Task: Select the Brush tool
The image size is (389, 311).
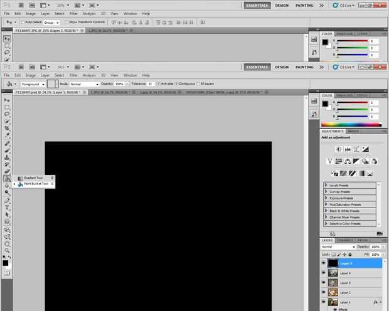Action: [x=7, y=150]
